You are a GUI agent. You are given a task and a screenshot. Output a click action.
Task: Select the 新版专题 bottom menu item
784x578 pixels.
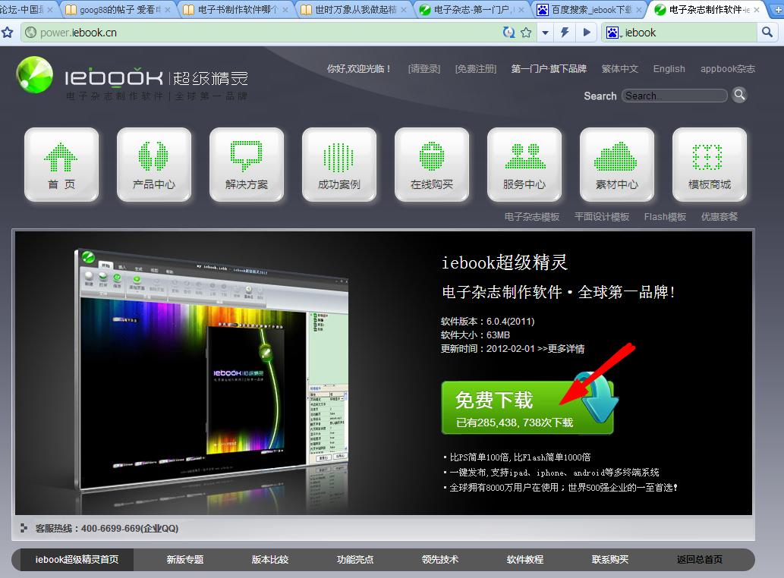point(185,560)
